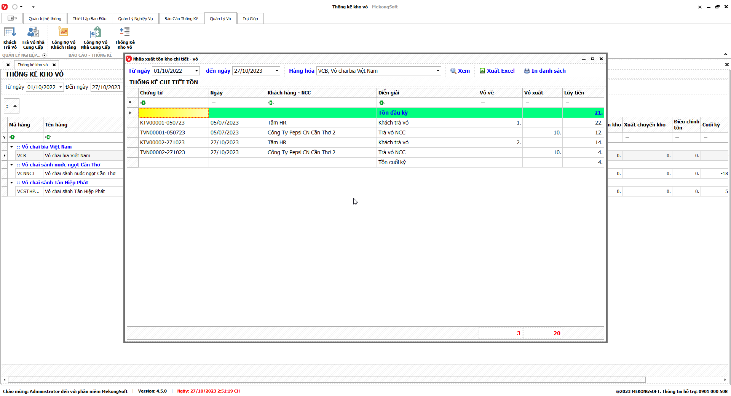
Task: Select row KTV00002-271023 in the detail grid
Action: point(162,142)
